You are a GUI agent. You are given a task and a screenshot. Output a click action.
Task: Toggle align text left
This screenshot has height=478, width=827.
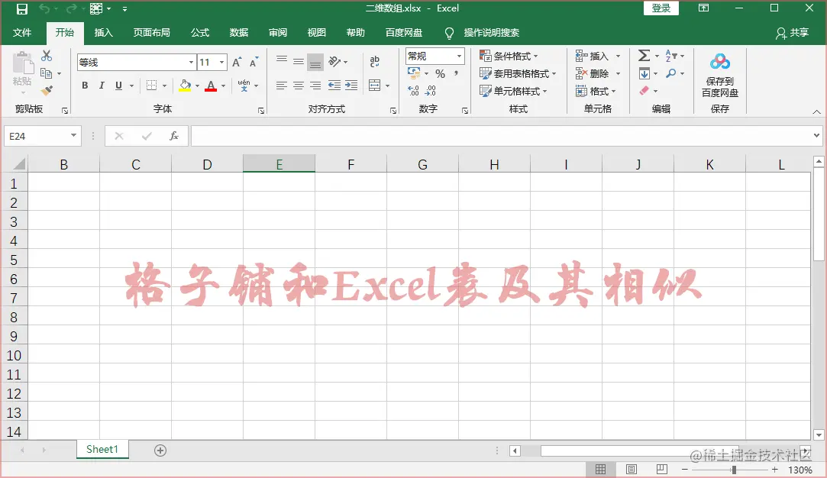click(x=282, y=86)
